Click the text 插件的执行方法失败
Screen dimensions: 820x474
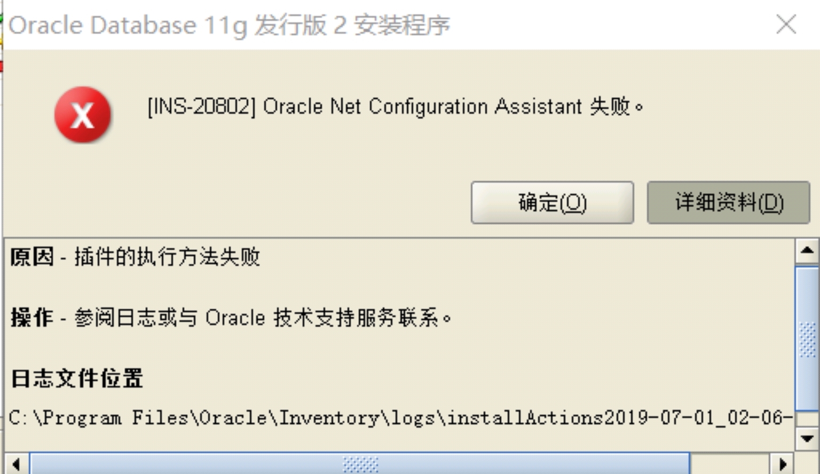pyautogui.click(x=167, y=257)
